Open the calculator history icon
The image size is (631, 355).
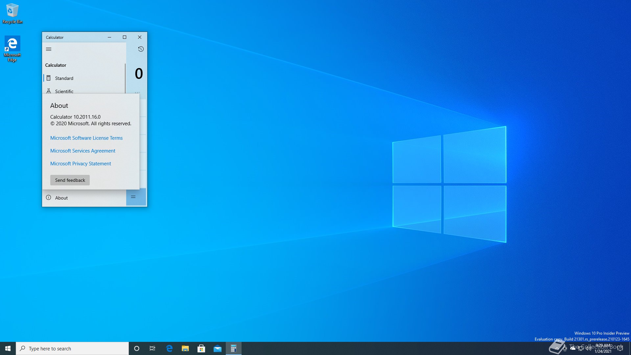141,49
